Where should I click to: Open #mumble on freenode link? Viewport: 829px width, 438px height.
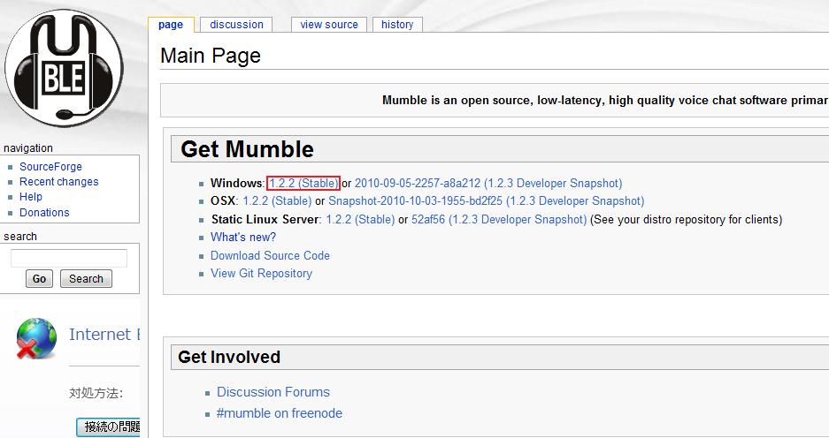point(280,413)
